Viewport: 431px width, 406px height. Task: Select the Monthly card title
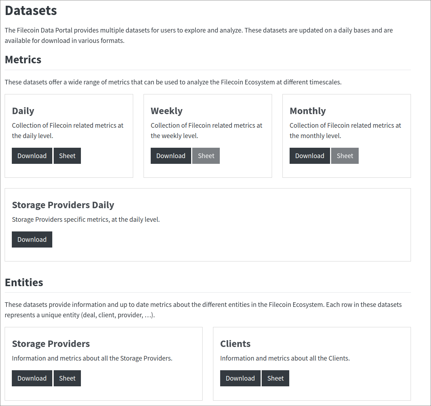tap(307, 111)
